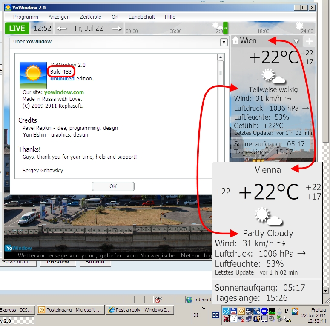Click the blue octagon waveform tray icon
This screenshot has height=326, width=330.
[x=264, y=311]
